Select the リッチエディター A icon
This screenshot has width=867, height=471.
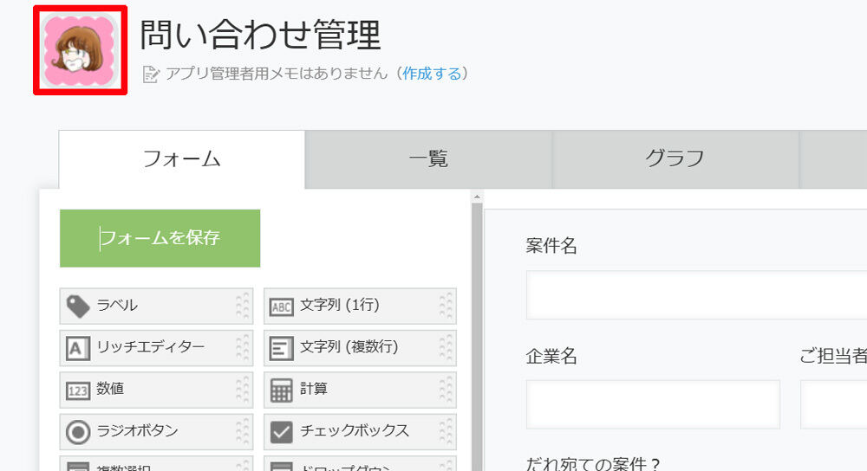[77, 348]
